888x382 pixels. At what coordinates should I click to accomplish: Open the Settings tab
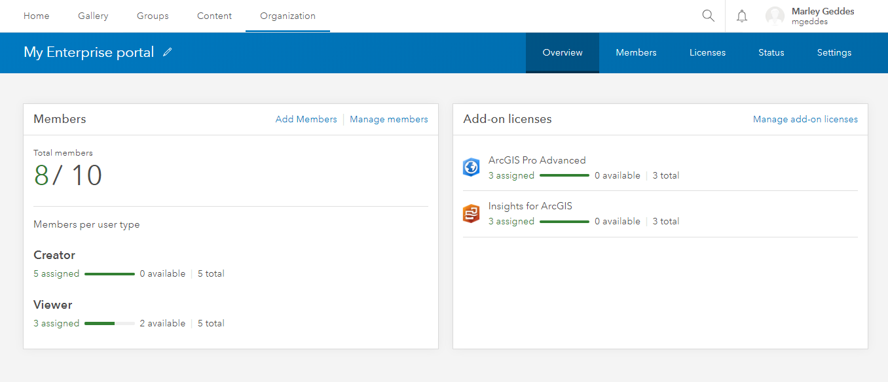[x=834, y=52]
